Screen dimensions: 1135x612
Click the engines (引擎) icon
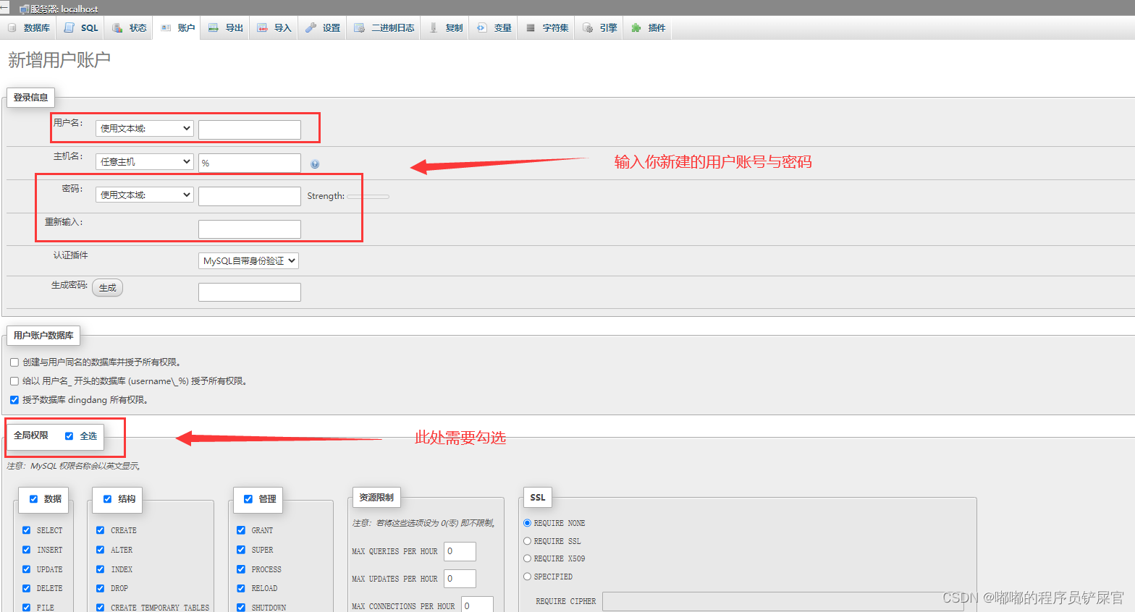tap(588, 27)
